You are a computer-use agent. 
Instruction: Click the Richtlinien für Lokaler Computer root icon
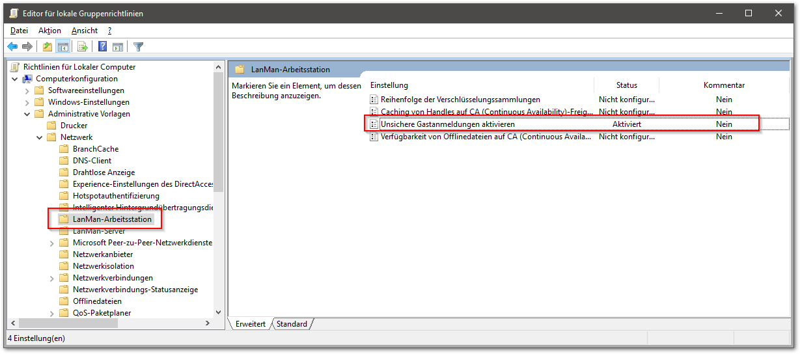(15, 67)
